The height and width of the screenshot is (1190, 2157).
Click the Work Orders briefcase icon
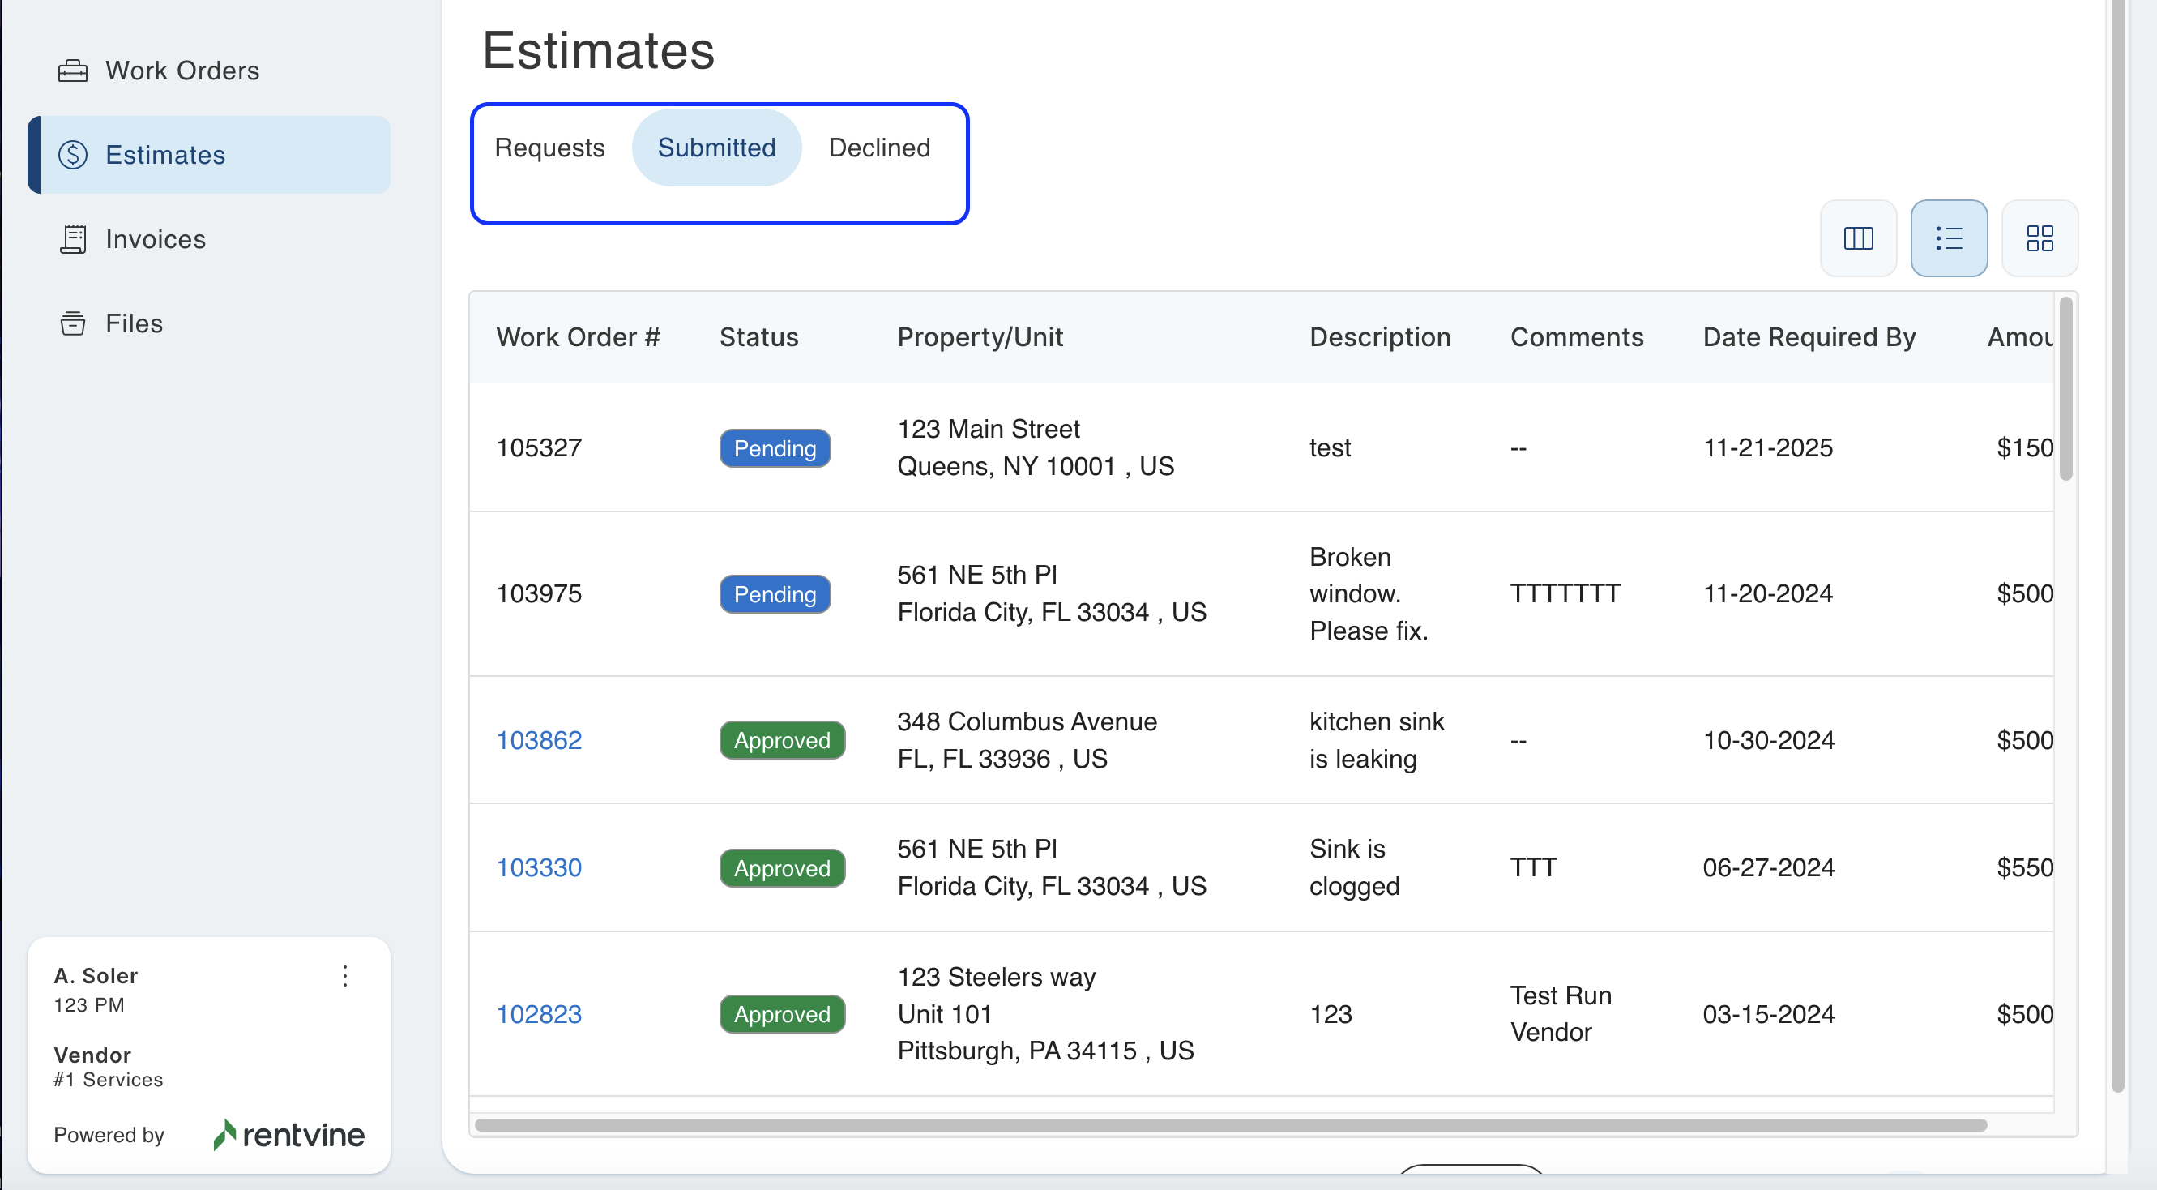point(73,71)
